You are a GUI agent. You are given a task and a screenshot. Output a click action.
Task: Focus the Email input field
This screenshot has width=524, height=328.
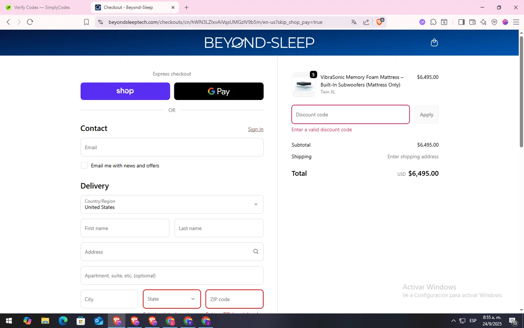172,147
